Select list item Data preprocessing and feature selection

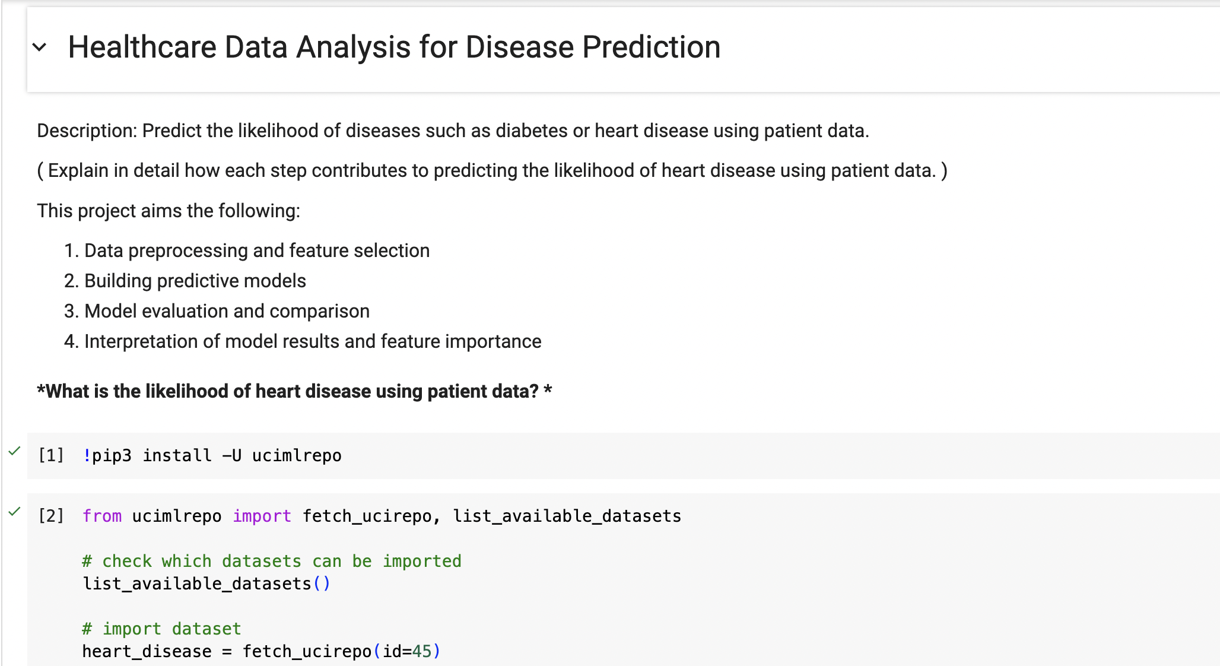coord(256,250)
